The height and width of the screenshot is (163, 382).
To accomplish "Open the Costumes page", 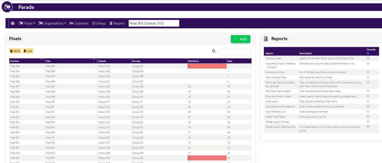I will point(79,23).
